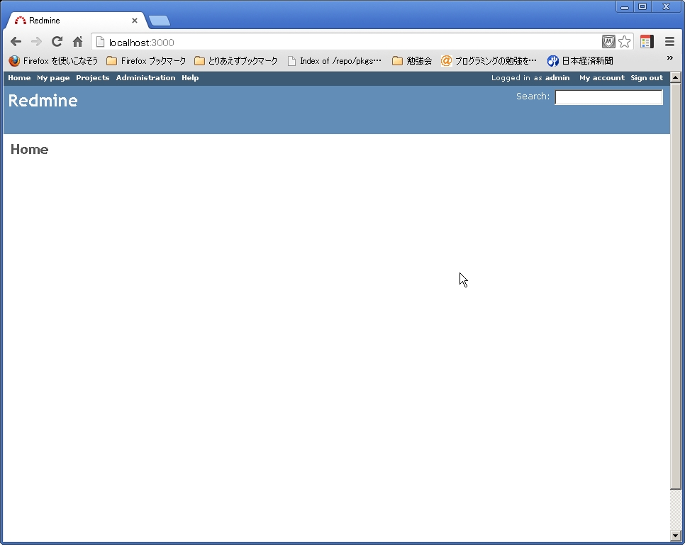Go to Administration in the top menu
The width and height of the screenshot is (685, 545).
click(x=145, y=78)
